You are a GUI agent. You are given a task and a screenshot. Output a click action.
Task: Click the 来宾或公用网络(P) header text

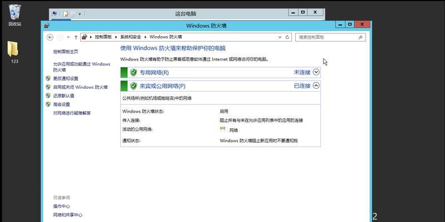click(162, 86)
